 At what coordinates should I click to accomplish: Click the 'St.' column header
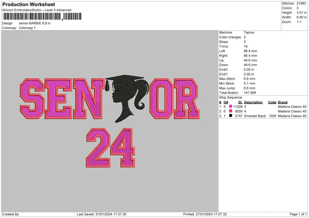(x=240, y=102)
